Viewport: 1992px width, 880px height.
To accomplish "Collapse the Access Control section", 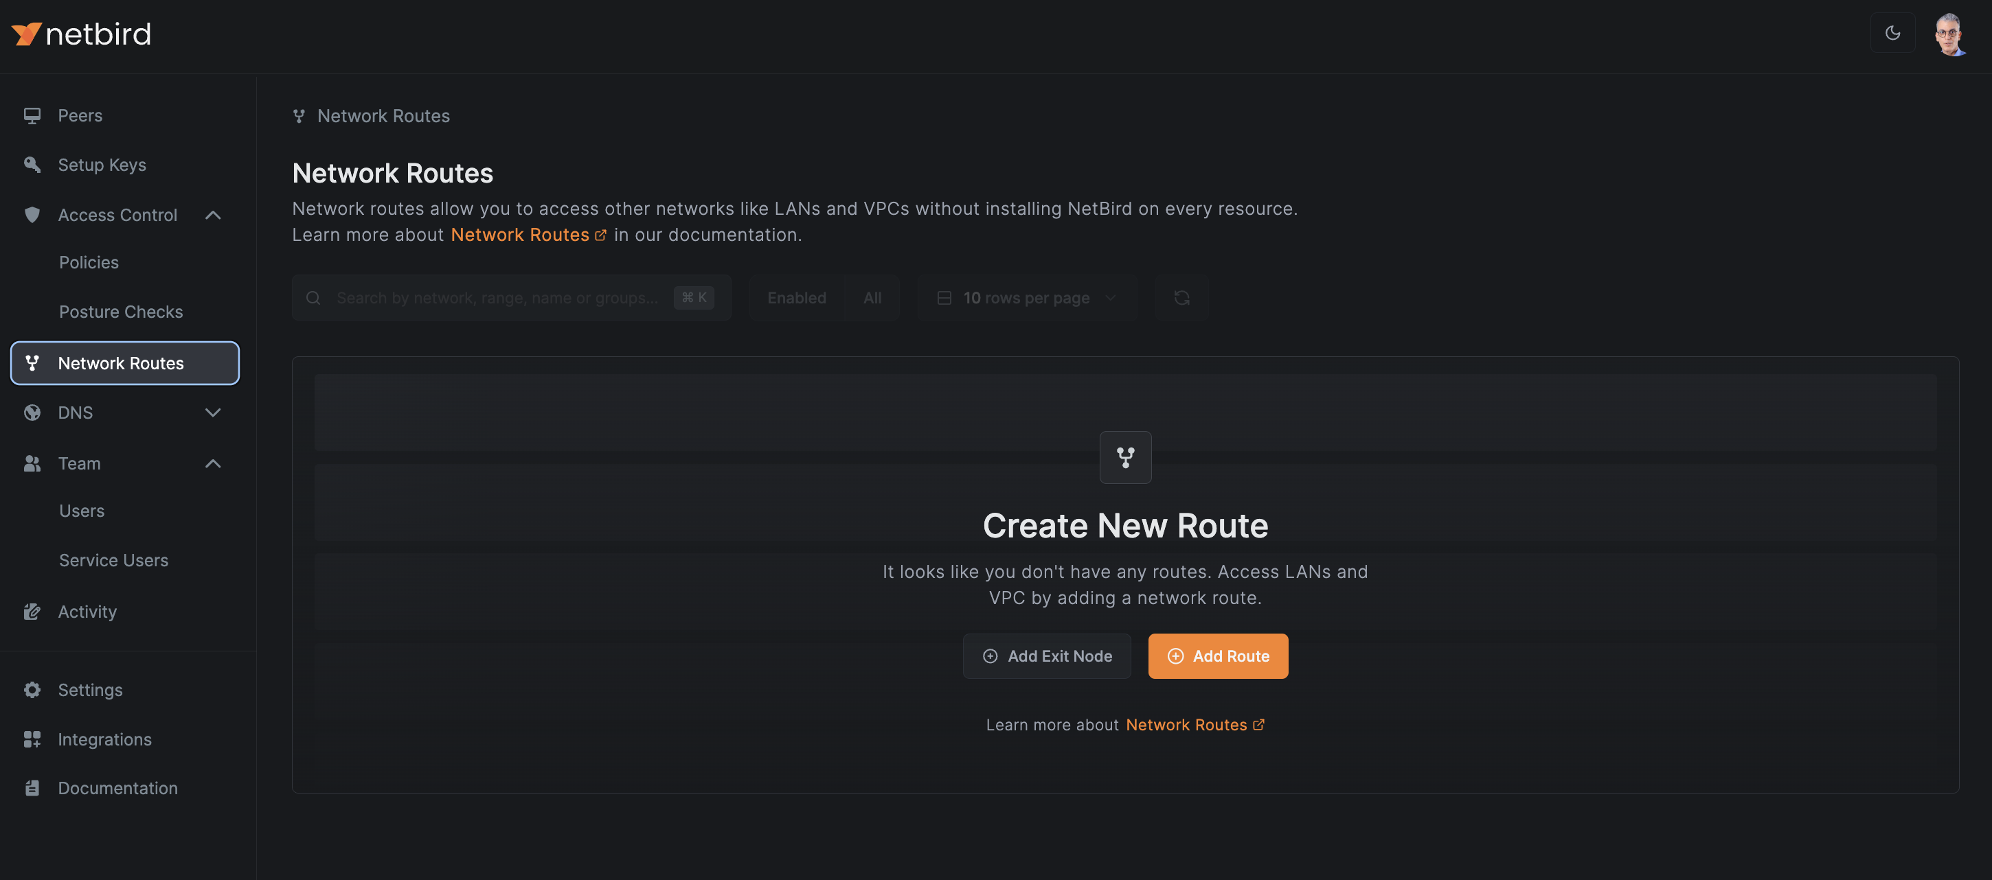I will click(x=213, y=215).
